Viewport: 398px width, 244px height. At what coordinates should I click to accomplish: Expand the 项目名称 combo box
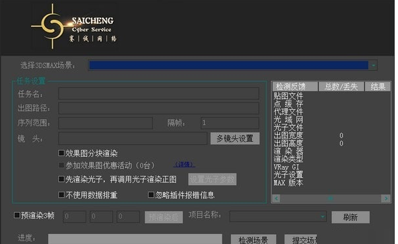[322, 216]
